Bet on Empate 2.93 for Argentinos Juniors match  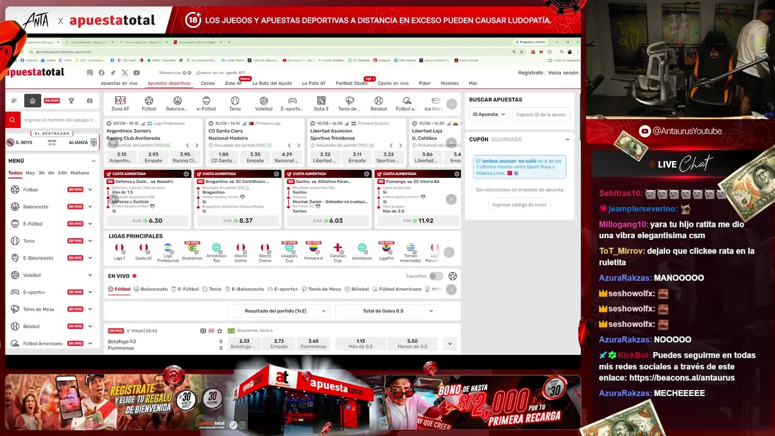click(153, 157)
